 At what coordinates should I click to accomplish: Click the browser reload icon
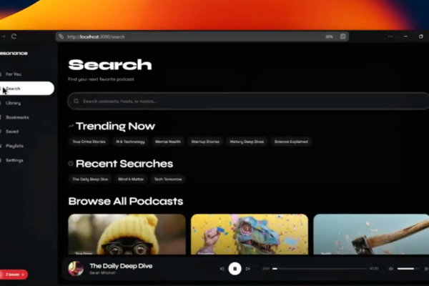coord(14,36)
